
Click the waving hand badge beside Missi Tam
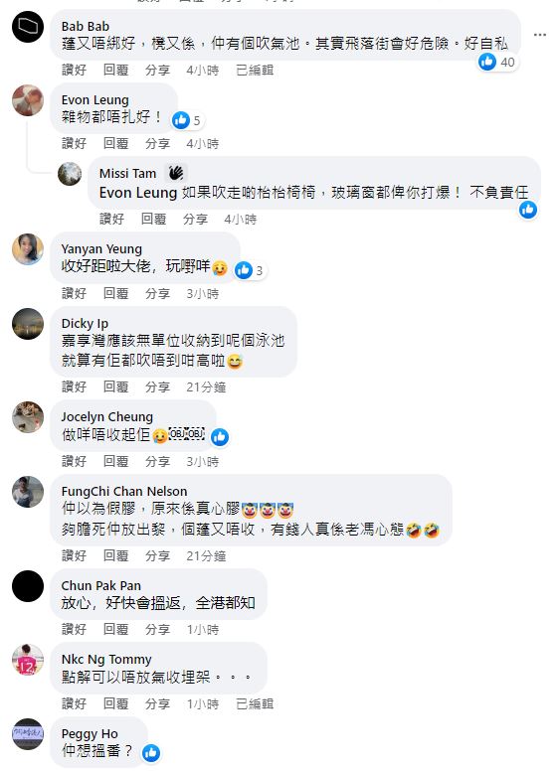(x=176, y=173)
